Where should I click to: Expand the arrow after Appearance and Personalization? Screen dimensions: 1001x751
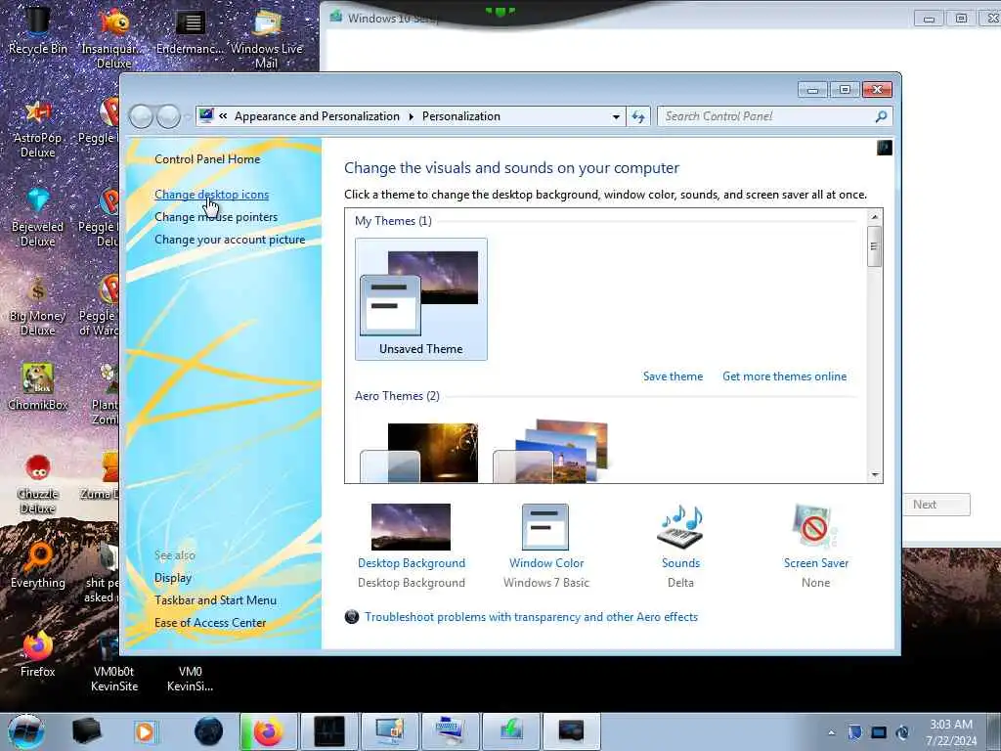pyautogui.click(x=411, y=116)
